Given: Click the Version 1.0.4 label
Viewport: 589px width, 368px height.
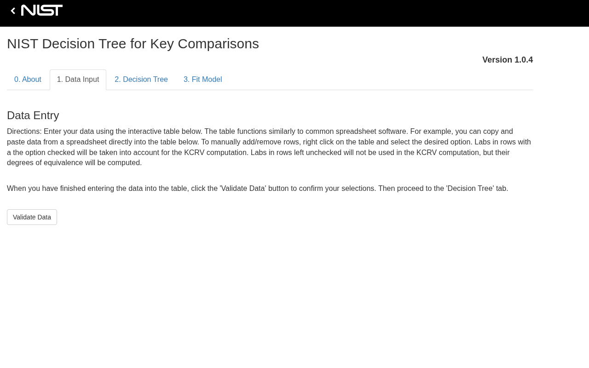Looking at the screenshot, I should (x=507, y=60).
